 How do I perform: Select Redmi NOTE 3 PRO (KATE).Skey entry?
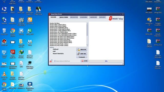(60, 29)
